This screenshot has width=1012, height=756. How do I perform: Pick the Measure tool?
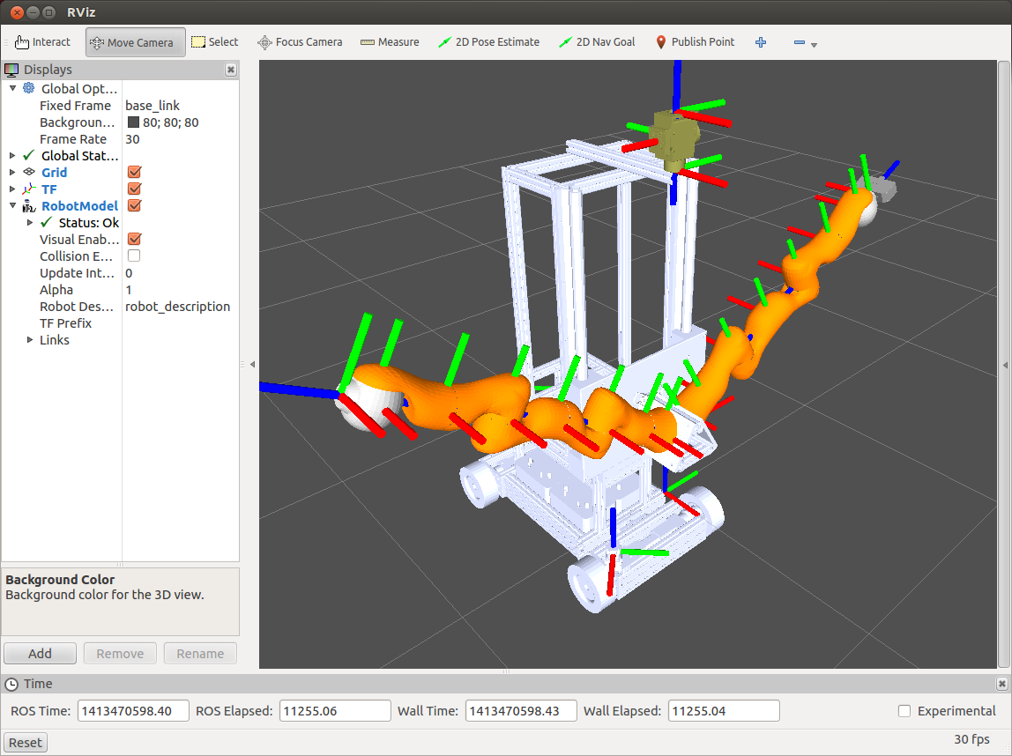[x=390, y=42]
